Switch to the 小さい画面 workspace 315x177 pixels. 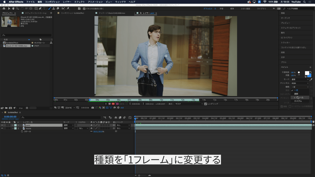(245, 8)
